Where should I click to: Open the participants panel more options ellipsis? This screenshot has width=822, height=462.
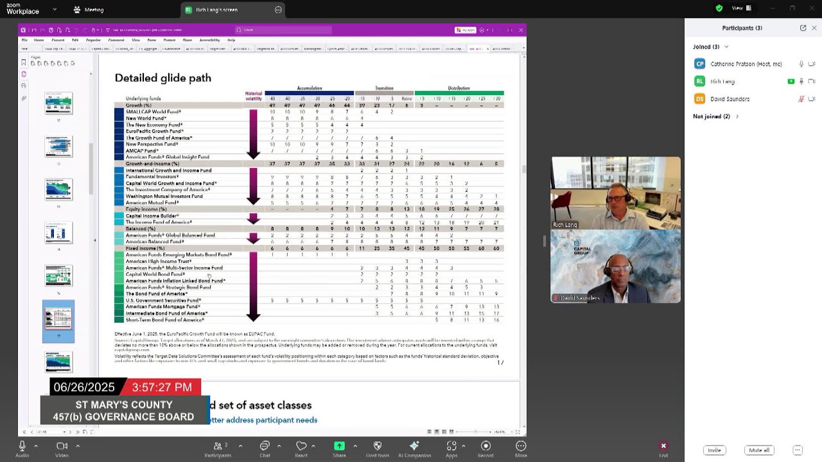point(798,450)
